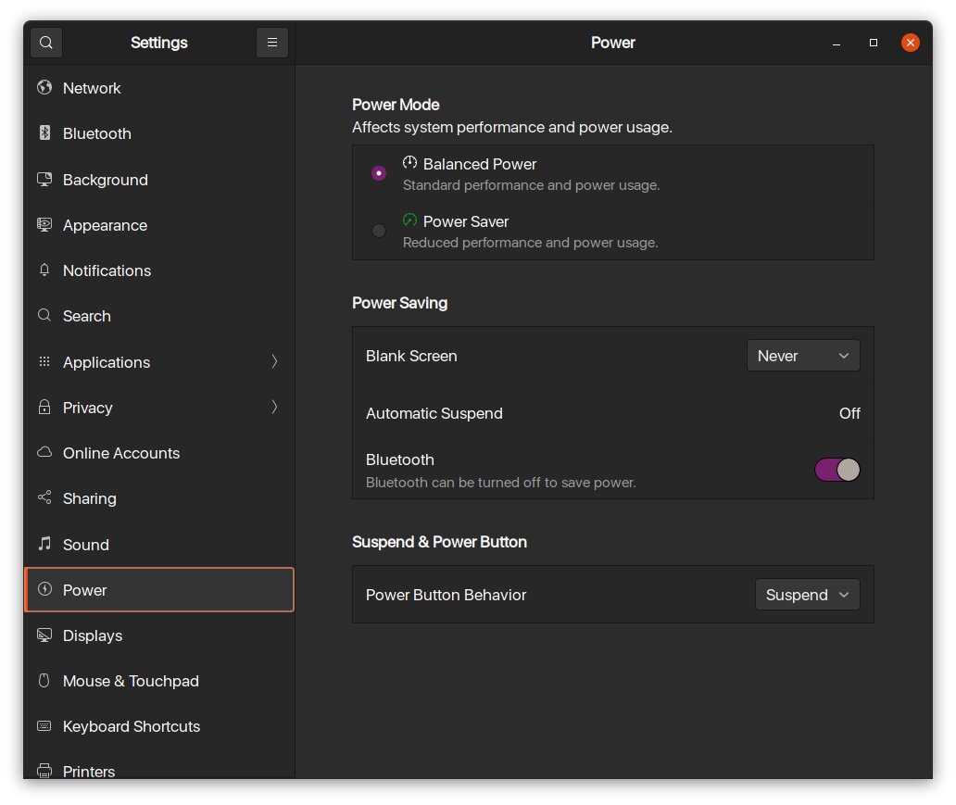
Task: Click the Keyboard Shortcuts keyboard icon
Action: click(x=44, y=725)
